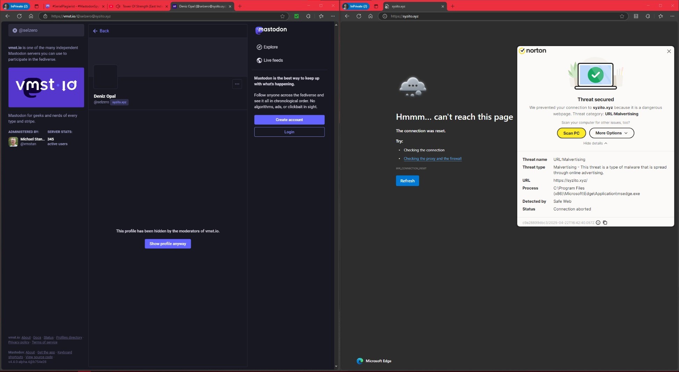The width and height of the screenshot is (679, 372).
Task: Open vmst.io Status footer link
Action: [49, 337]
